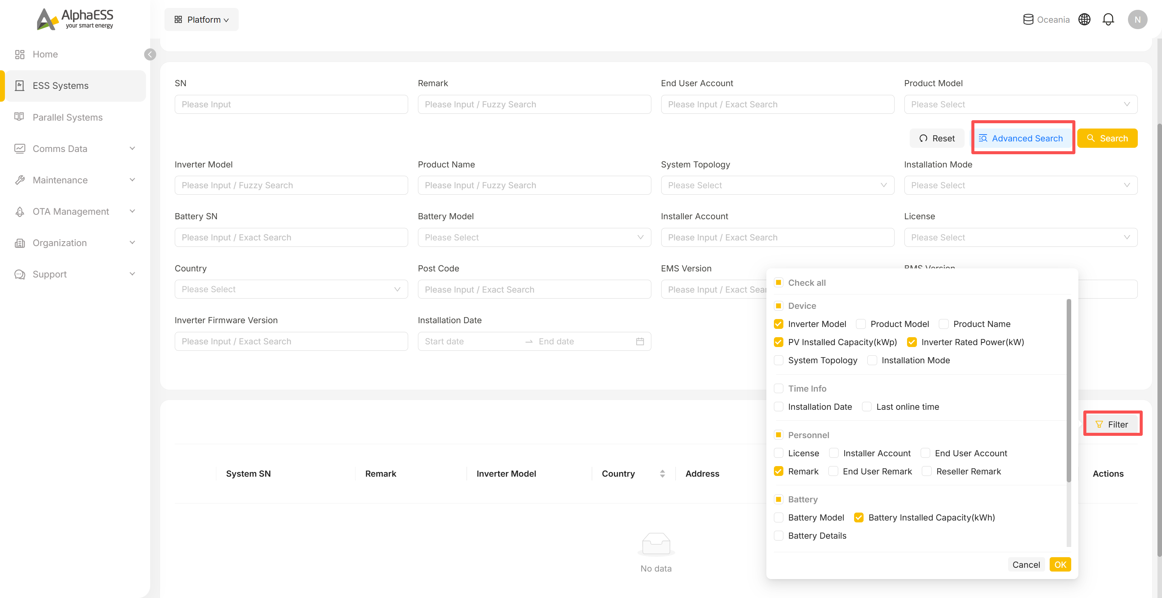Open the user avatar N menu

click(1137, 19)
